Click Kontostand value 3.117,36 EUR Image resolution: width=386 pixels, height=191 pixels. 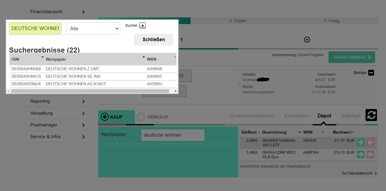[323, 92]
